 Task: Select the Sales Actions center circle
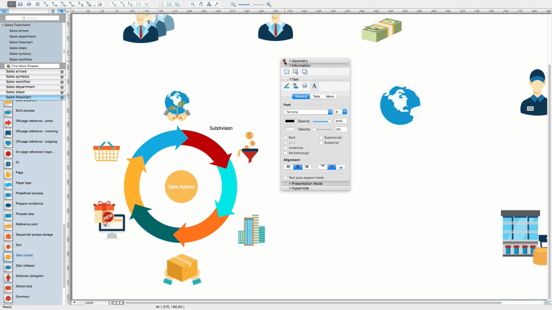181,187
